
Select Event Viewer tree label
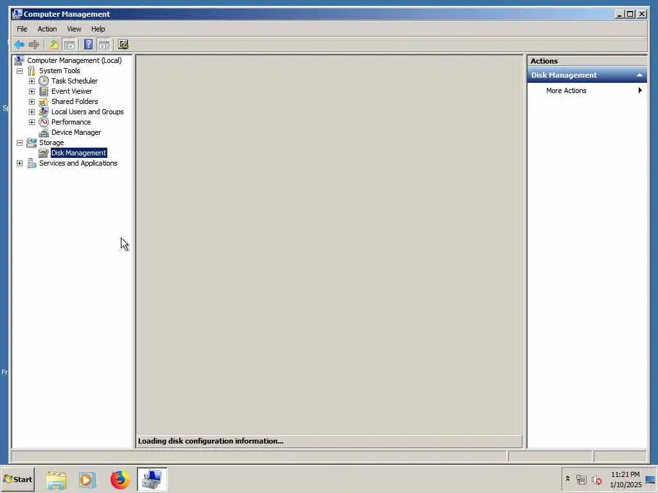pos(71,91)
